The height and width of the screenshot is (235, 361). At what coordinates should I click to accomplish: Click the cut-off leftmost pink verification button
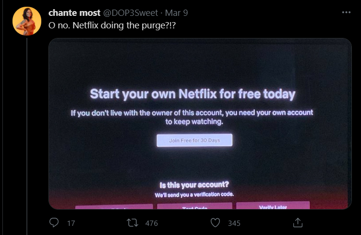tap(114, 207)
